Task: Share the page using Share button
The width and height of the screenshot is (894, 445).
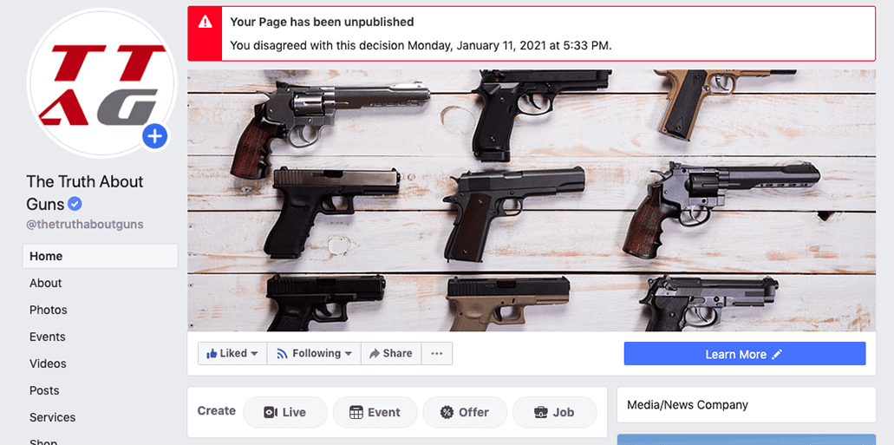Action: [391, 354]
